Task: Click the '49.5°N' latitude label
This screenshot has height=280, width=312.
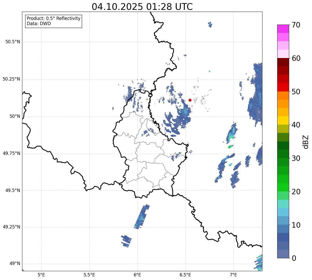Action: point(13,190)
